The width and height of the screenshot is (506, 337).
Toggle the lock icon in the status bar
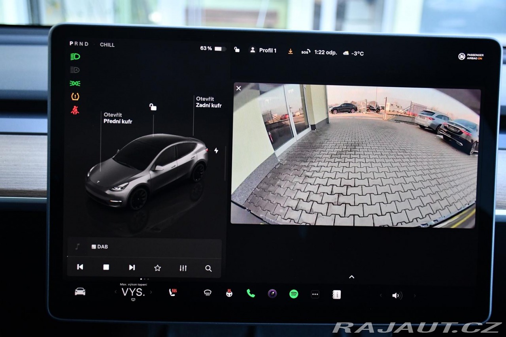[x=236, y=50]
